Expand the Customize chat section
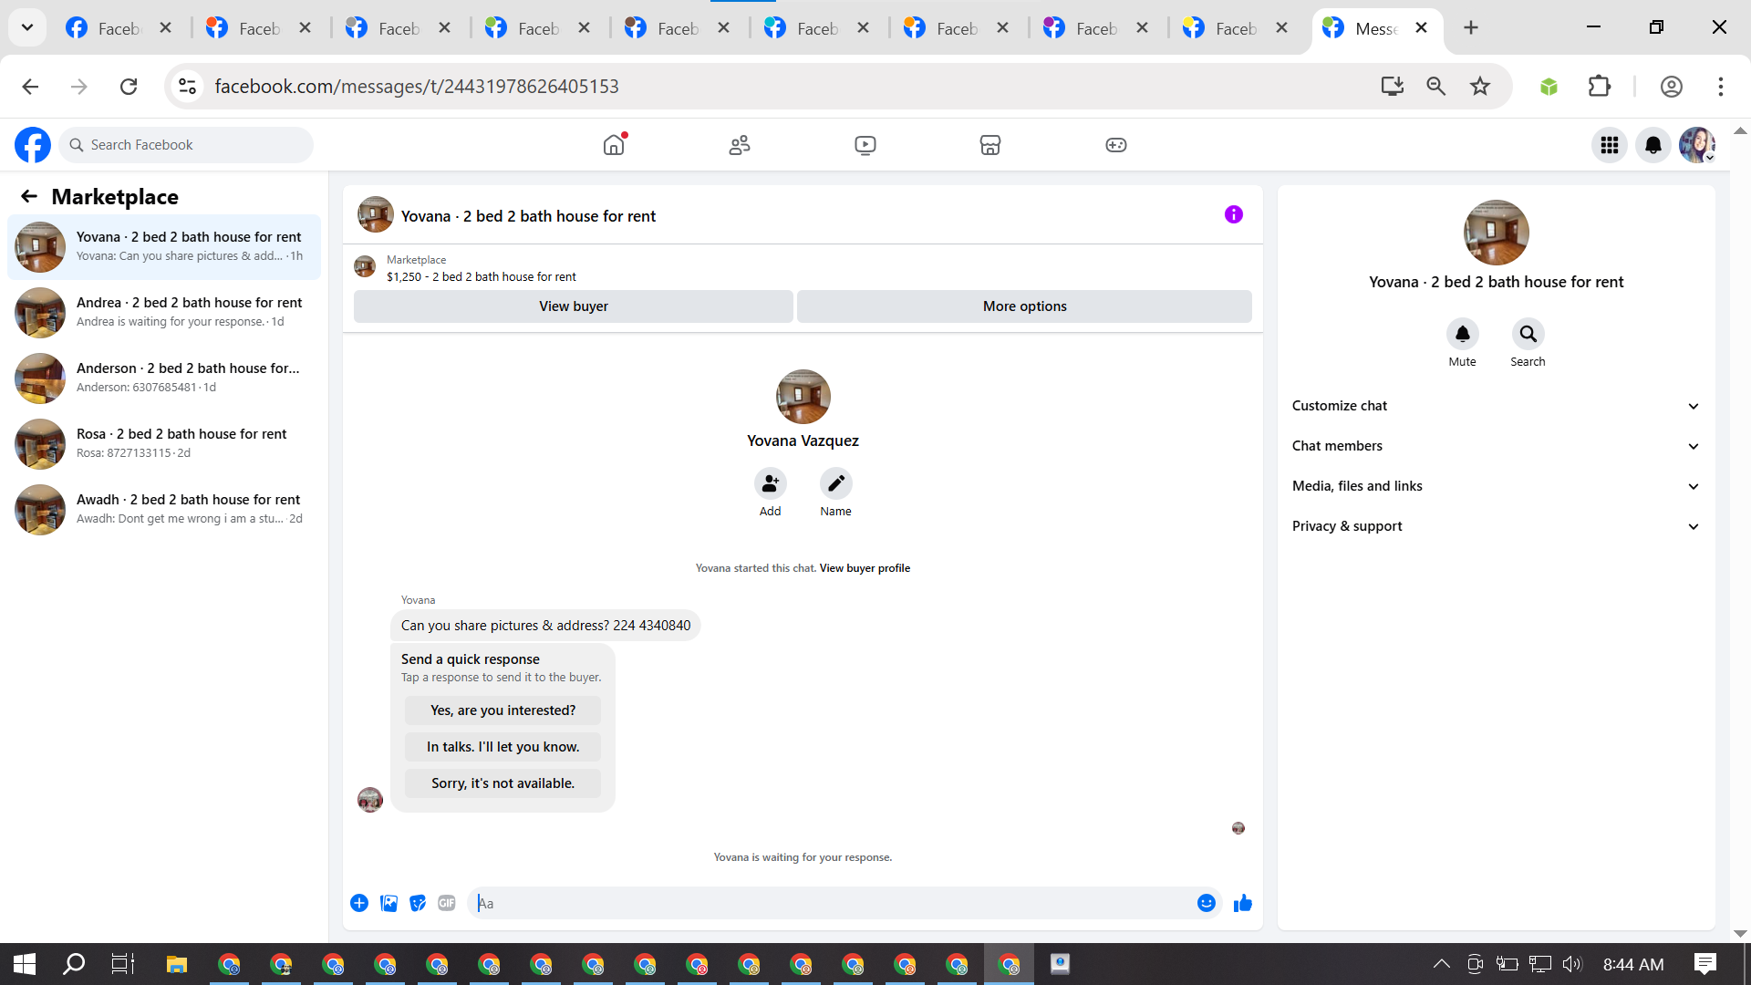The image size is (1751, 985). 1496,406
